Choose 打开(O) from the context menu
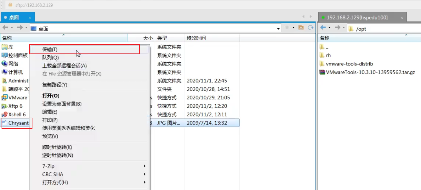This screenshot has width=421, height=190. (89, 96)
